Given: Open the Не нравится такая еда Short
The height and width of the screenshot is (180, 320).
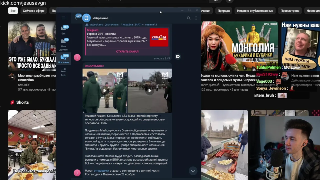Looking at the screenshot, I should (x=32, y=145).
